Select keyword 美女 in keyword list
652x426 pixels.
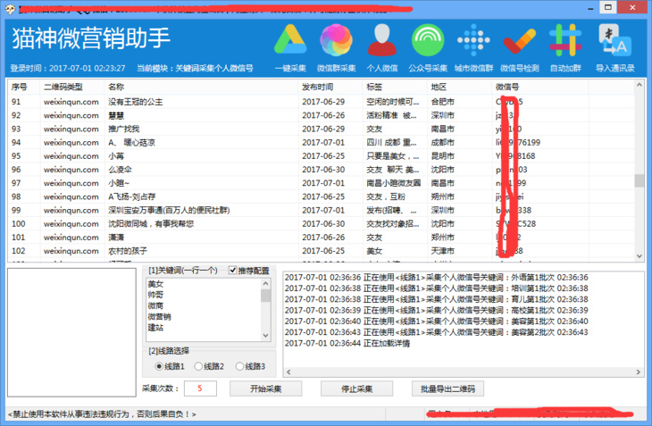point(156,284)
